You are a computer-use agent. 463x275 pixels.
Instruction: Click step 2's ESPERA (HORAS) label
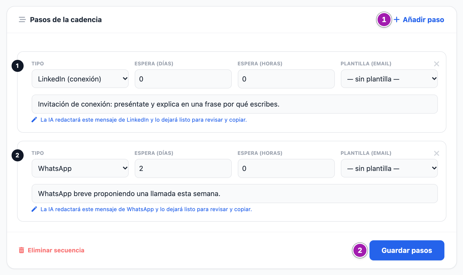(260, 153)
